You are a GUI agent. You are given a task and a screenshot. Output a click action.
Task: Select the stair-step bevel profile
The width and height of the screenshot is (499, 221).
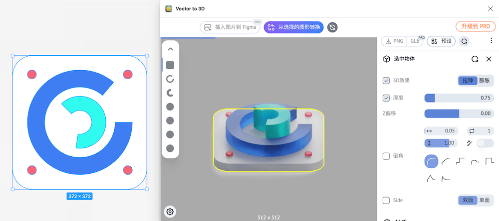click(x=460, y=161)
